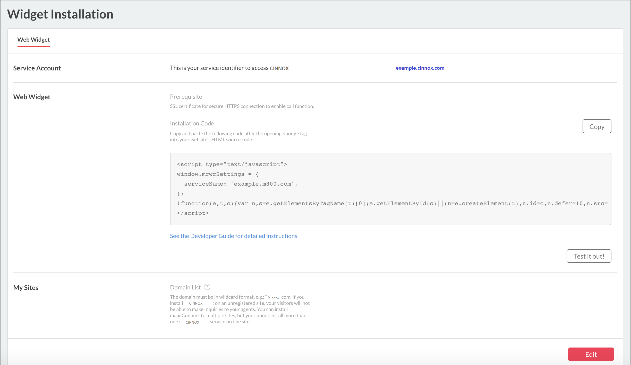Open the Developer Guide instructions link

(x=234, y=236)
